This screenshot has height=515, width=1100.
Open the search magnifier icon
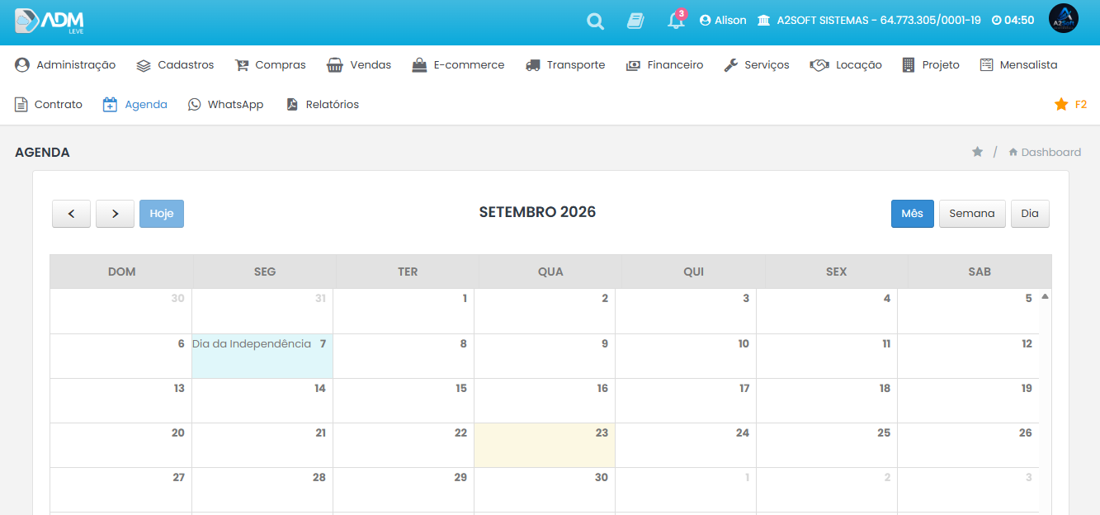pos(595,21)
